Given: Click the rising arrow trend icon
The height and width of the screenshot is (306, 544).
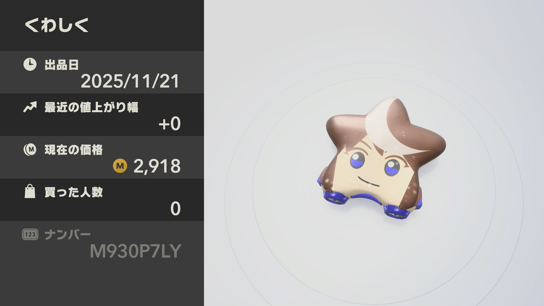Looking at the screenshot, I should [30, 107].
